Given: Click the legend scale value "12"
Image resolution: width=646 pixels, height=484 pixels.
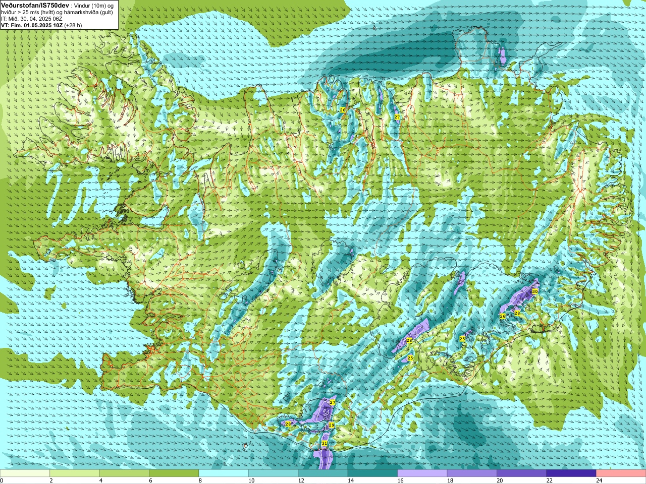Looking at the screenshot, I should (301, 480).
